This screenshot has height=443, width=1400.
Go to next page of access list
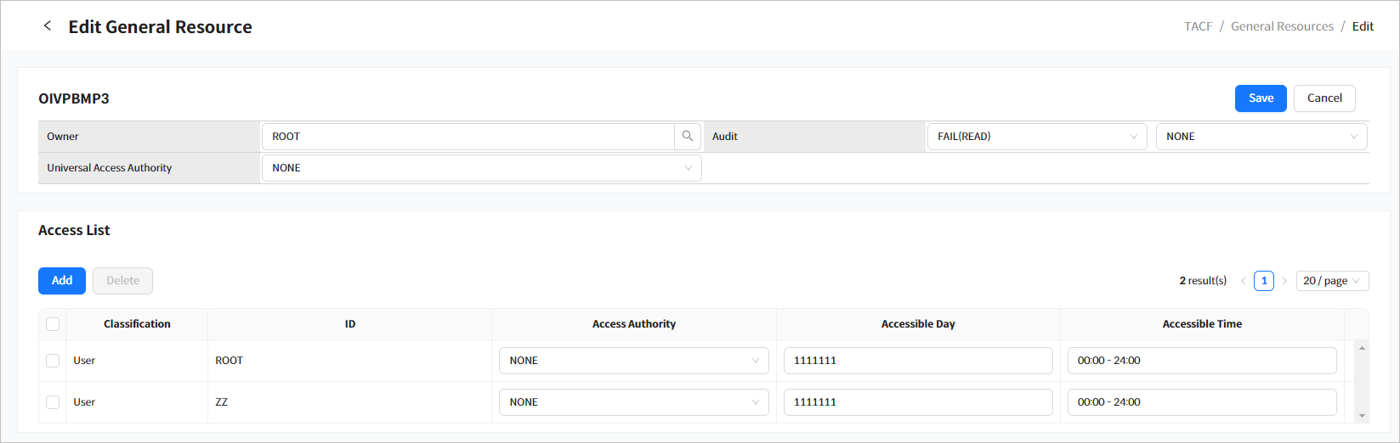(x=1284, y=281)
